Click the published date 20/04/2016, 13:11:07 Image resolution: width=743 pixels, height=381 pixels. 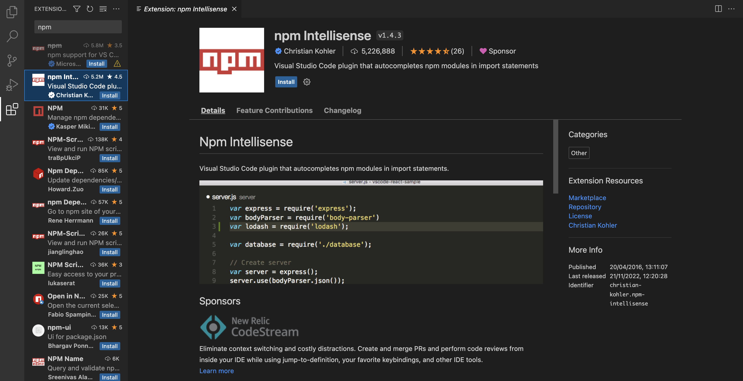[639, 267]
